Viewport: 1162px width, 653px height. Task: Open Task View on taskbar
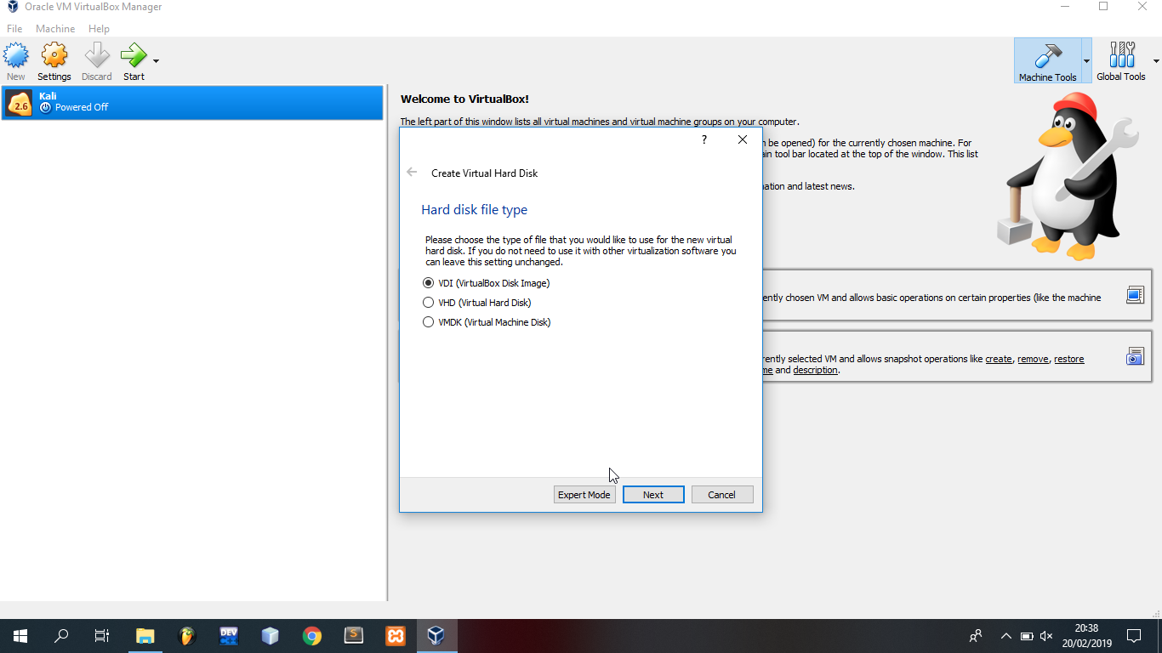[x=102, y=636]
